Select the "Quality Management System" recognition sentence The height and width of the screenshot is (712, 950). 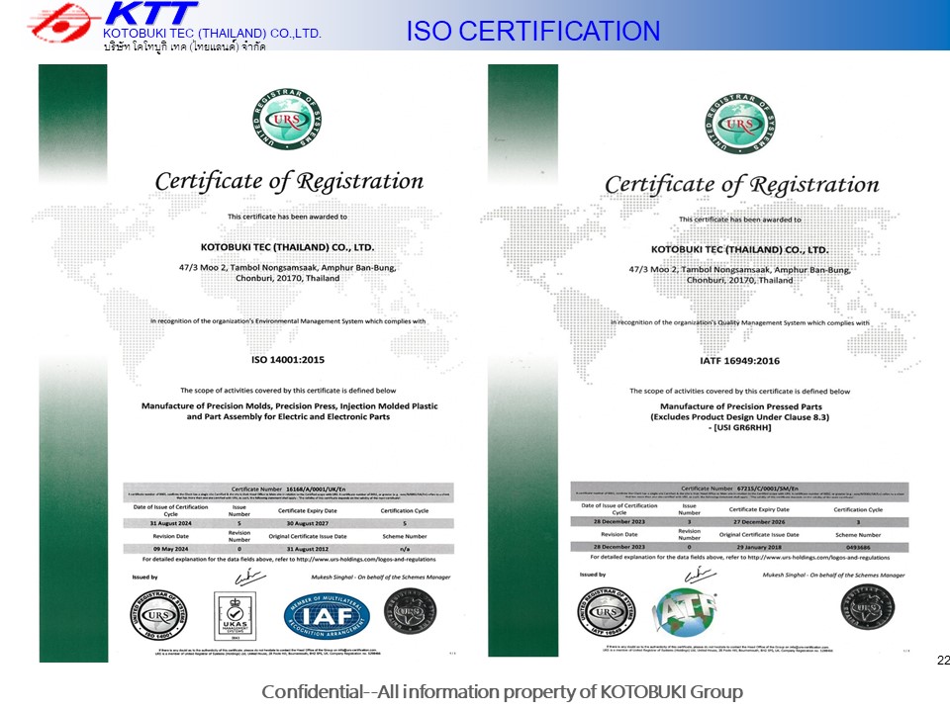click(x=740, y=322)
